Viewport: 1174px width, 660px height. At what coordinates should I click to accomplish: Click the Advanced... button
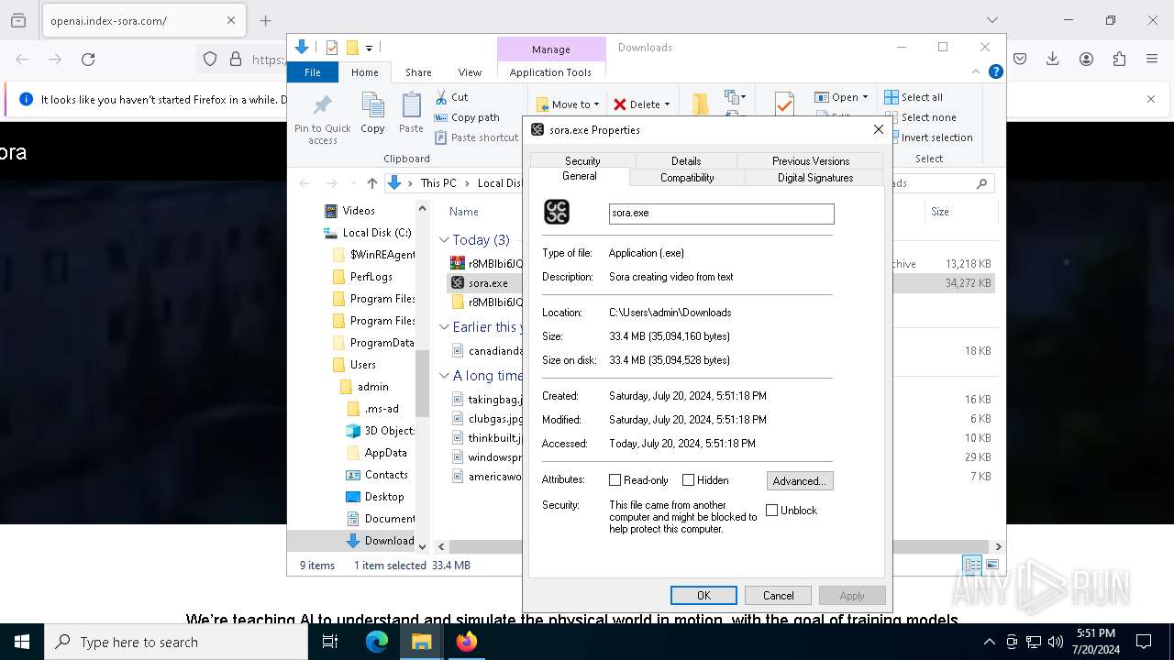click(x=800, y=480)
